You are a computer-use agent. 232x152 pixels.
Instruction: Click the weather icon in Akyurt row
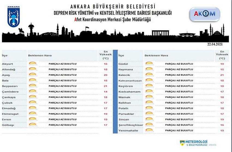(x=33, y=64)
